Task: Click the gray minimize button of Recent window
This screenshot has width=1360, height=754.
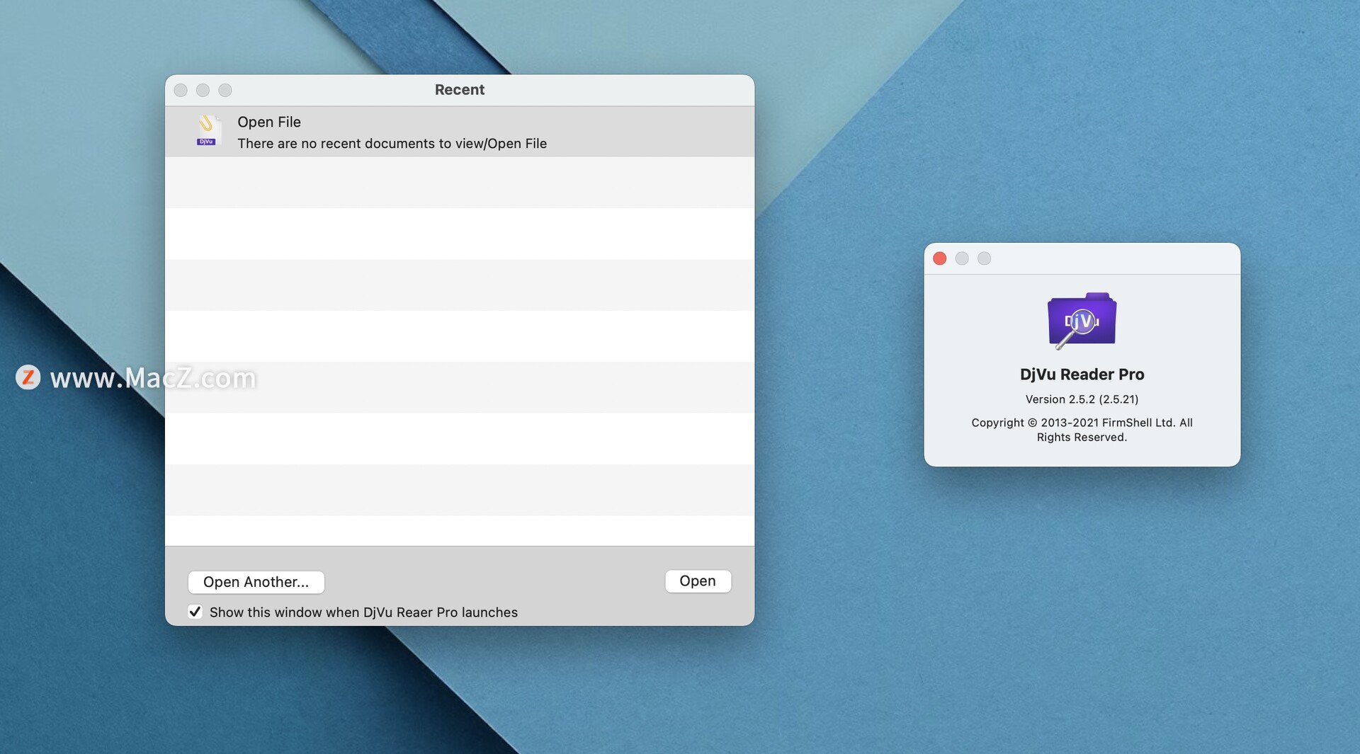Action: [x=203, y=90]
